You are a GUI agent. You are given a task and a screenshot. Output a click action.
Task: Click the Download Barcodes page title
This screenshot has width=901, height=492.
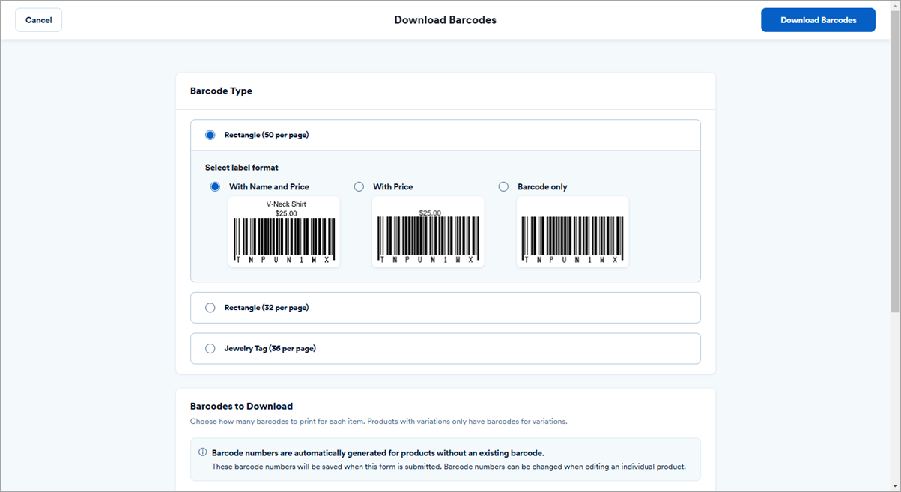click(x=445, y=19)
